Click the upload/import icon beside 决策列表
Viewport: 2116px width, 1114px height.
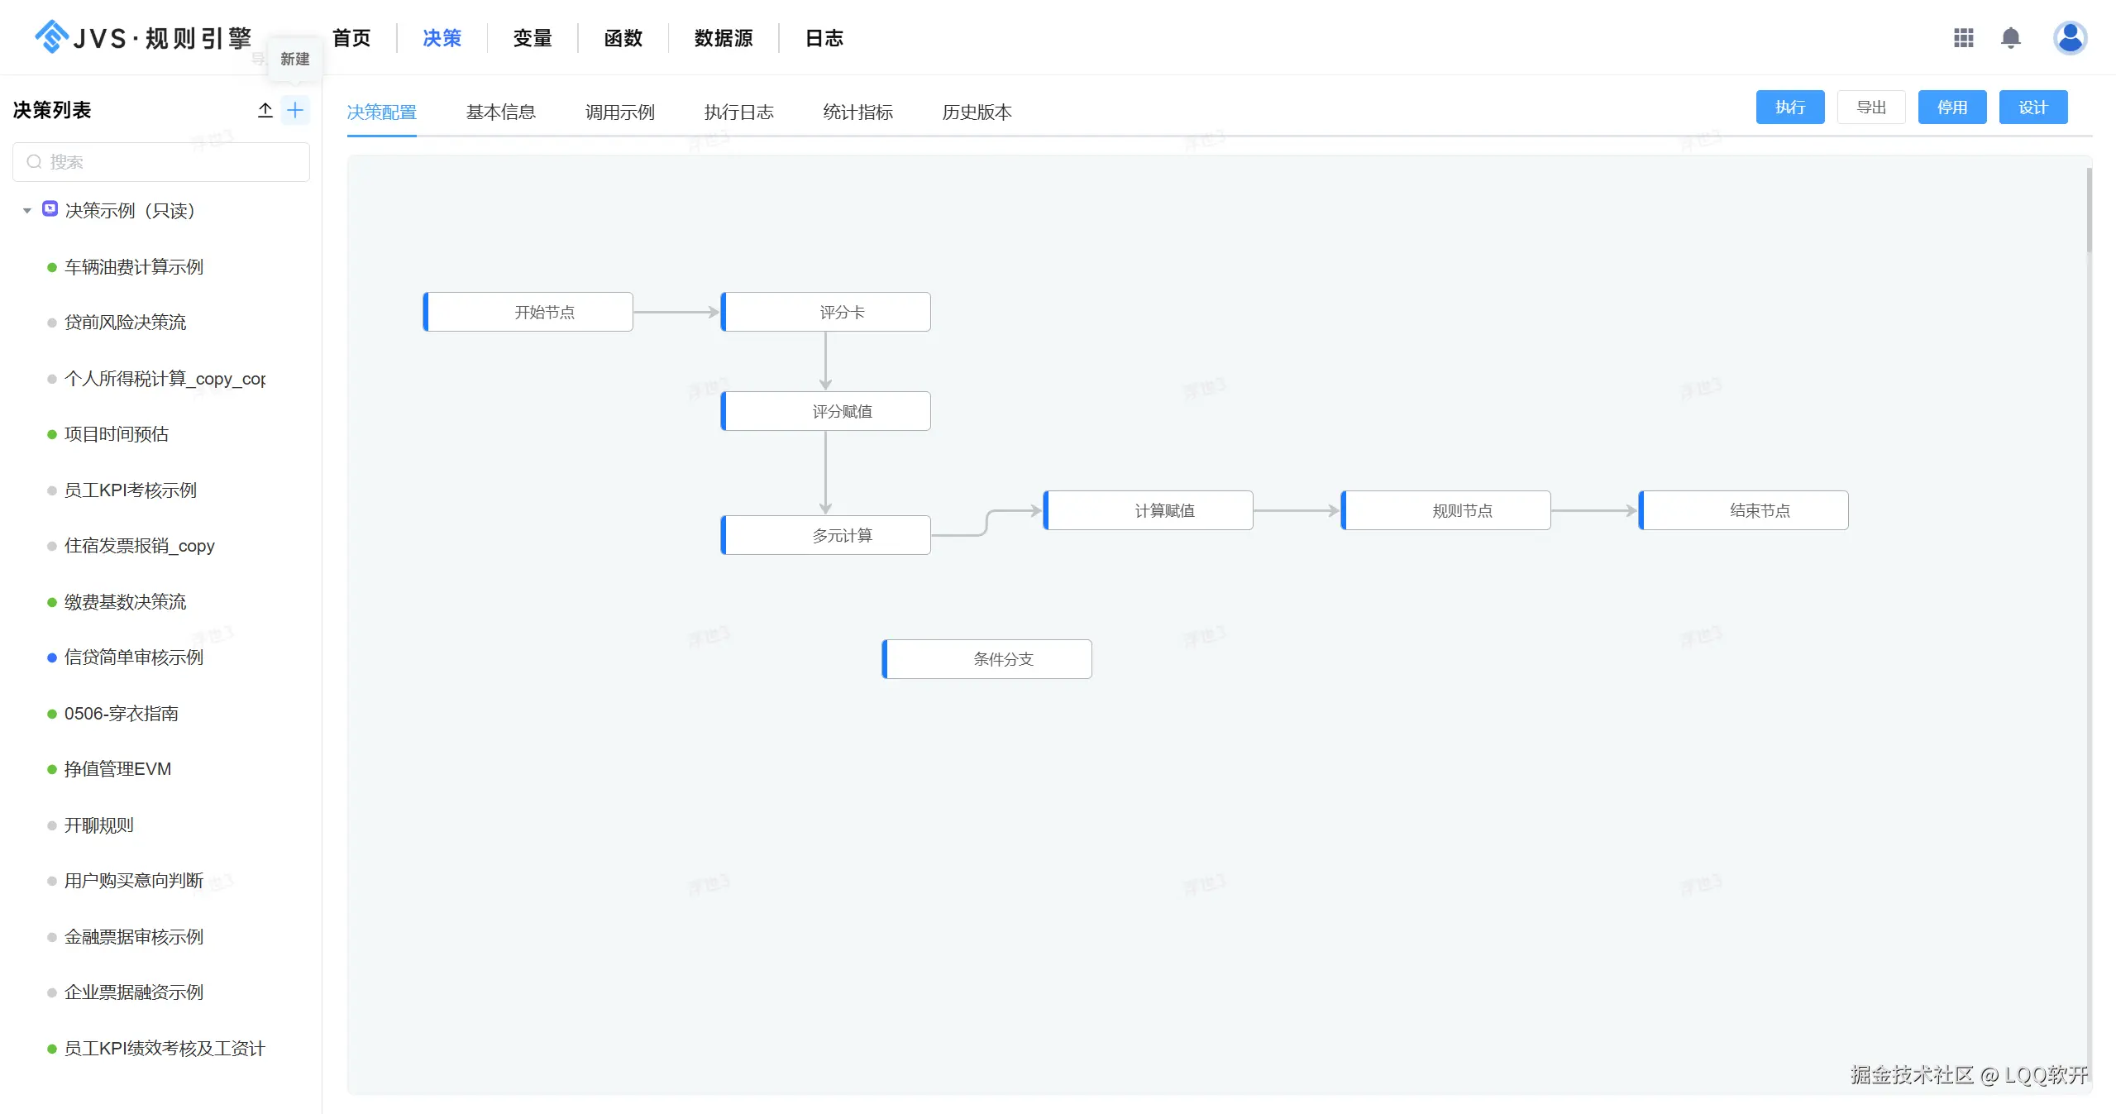(x=265, y=110)
